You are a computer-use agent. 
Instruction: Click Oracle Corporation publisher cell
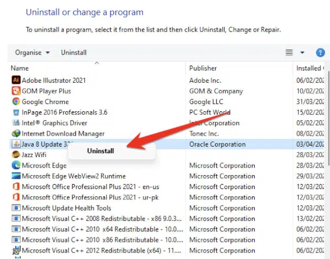[217, 144]
